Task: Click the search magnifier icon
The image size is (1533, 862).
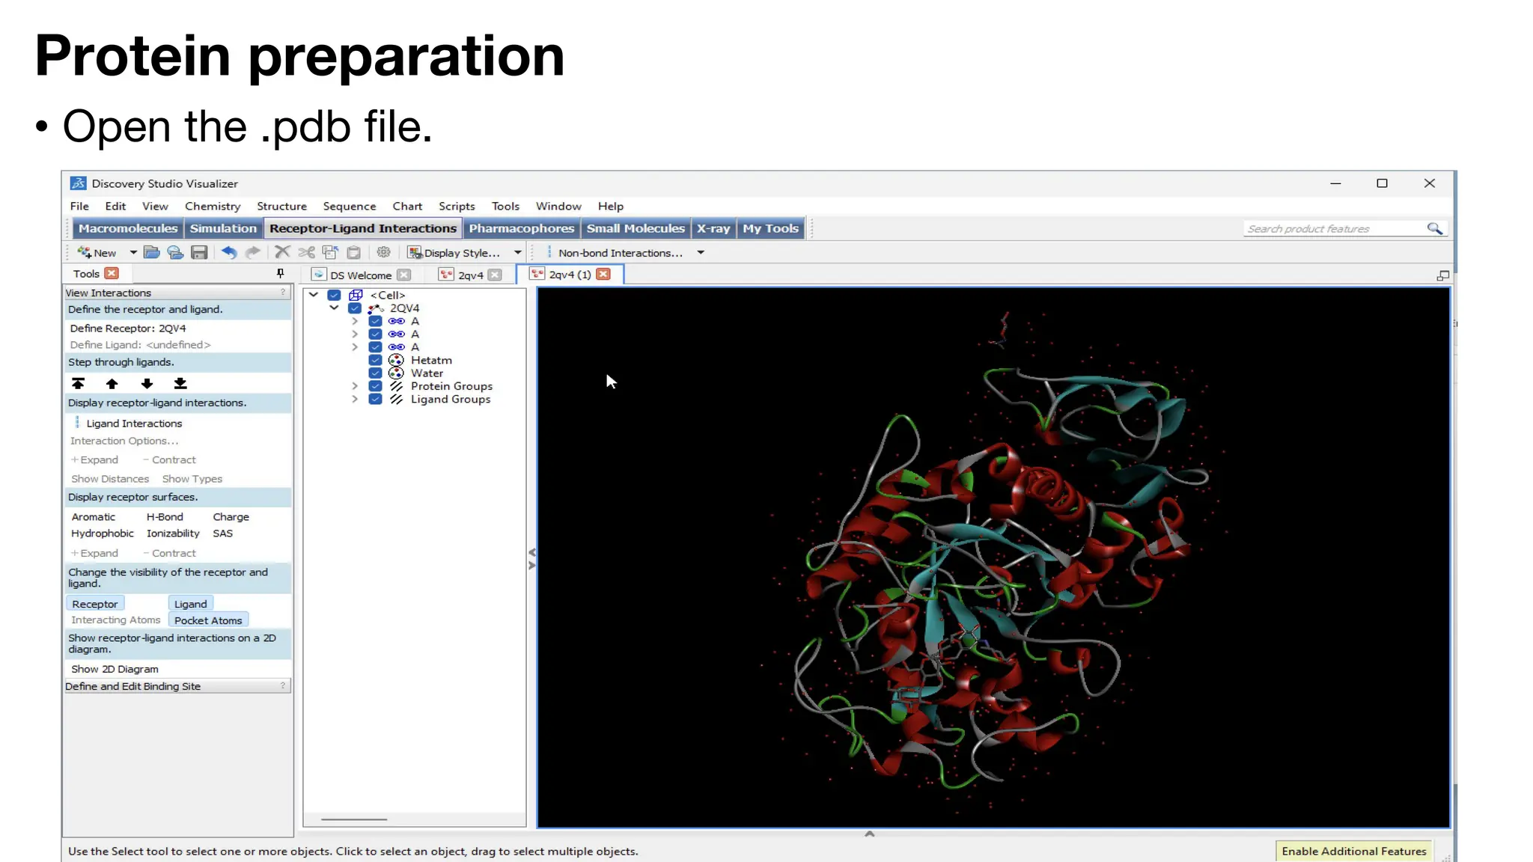Action: click(1434, 228)
